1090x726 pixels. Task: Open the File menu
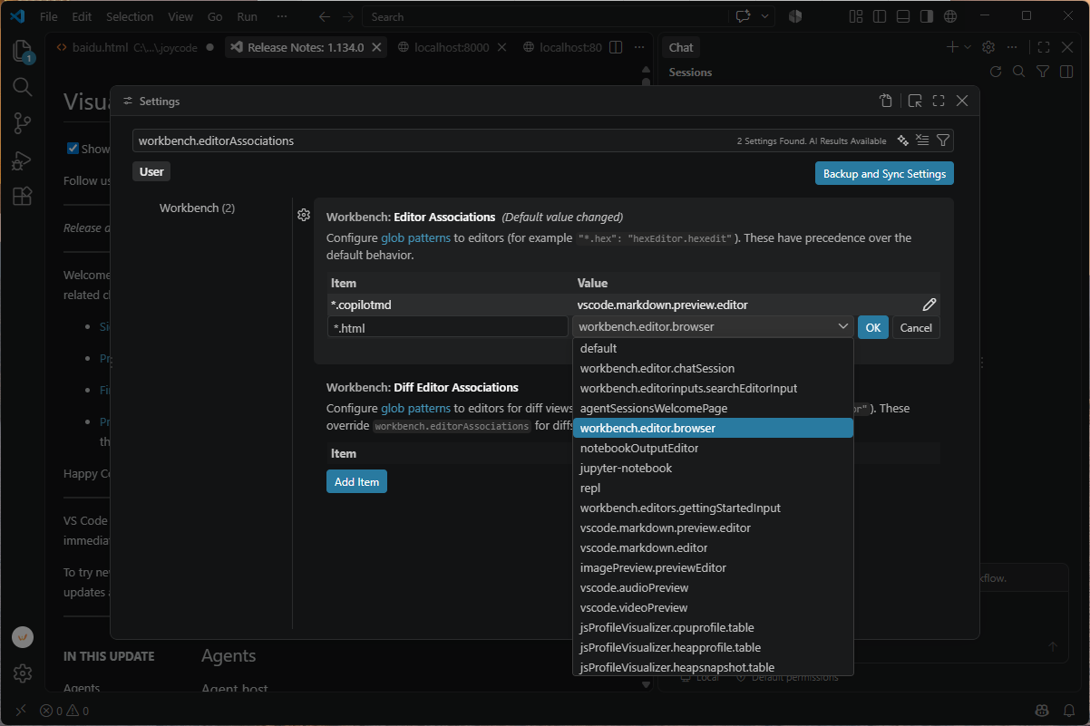(49, 16)
